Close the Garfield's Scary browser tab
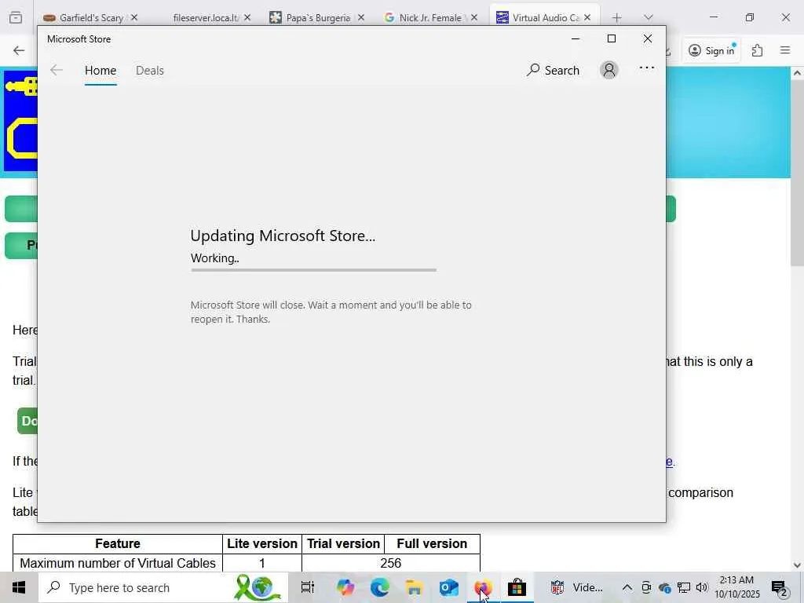 pyautogui.click(x=133, y=17)
